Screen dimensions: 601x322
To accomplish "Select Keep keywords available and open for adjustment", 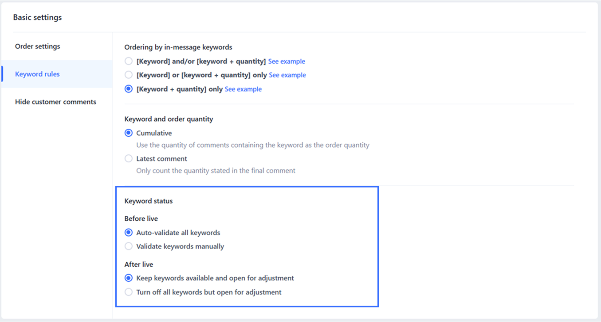I will click(x=129, y=278).
